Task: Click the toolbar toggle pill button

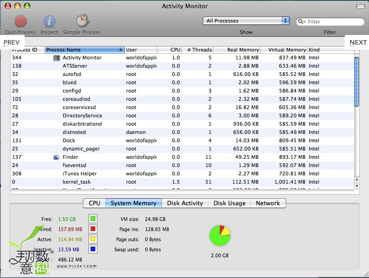Action: coord(360,6)
